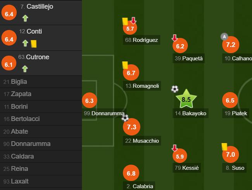
Task: Click red substitution arrow above Kessié
Action: (174, 148)
